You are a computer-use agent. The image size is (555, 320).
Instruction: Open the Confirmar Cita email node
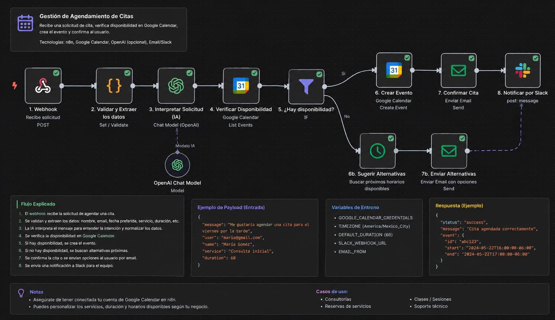click(x=459, y=70)
